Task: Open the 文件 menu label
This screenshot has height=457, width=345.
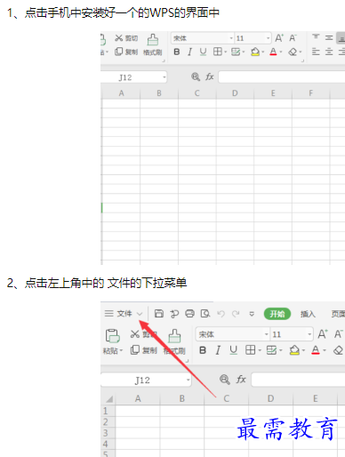Action: click(x=124, y=314)
